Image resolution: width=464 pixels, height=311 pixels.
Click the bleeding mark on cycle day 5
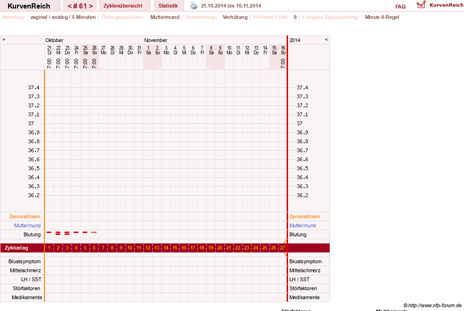[85, 233]
